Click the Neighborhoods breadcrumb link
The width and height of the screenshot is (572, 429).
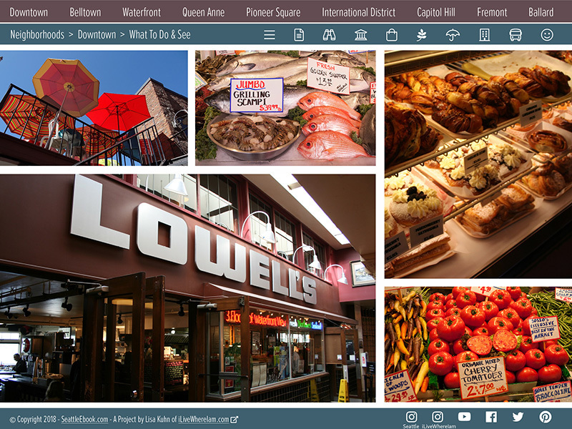coord(37,34)
